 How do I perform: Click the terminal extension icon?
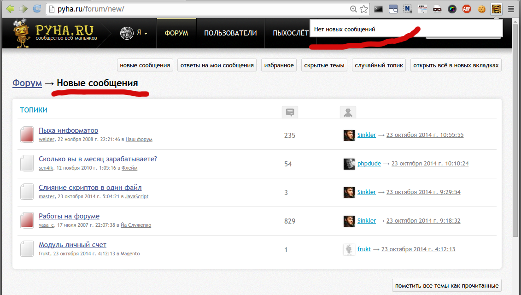coord(378,8)
